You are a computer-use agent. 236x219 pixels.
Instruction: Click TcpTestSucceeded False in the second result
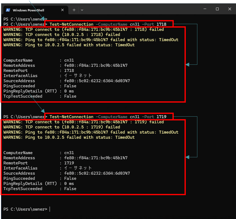coord(70,189)
